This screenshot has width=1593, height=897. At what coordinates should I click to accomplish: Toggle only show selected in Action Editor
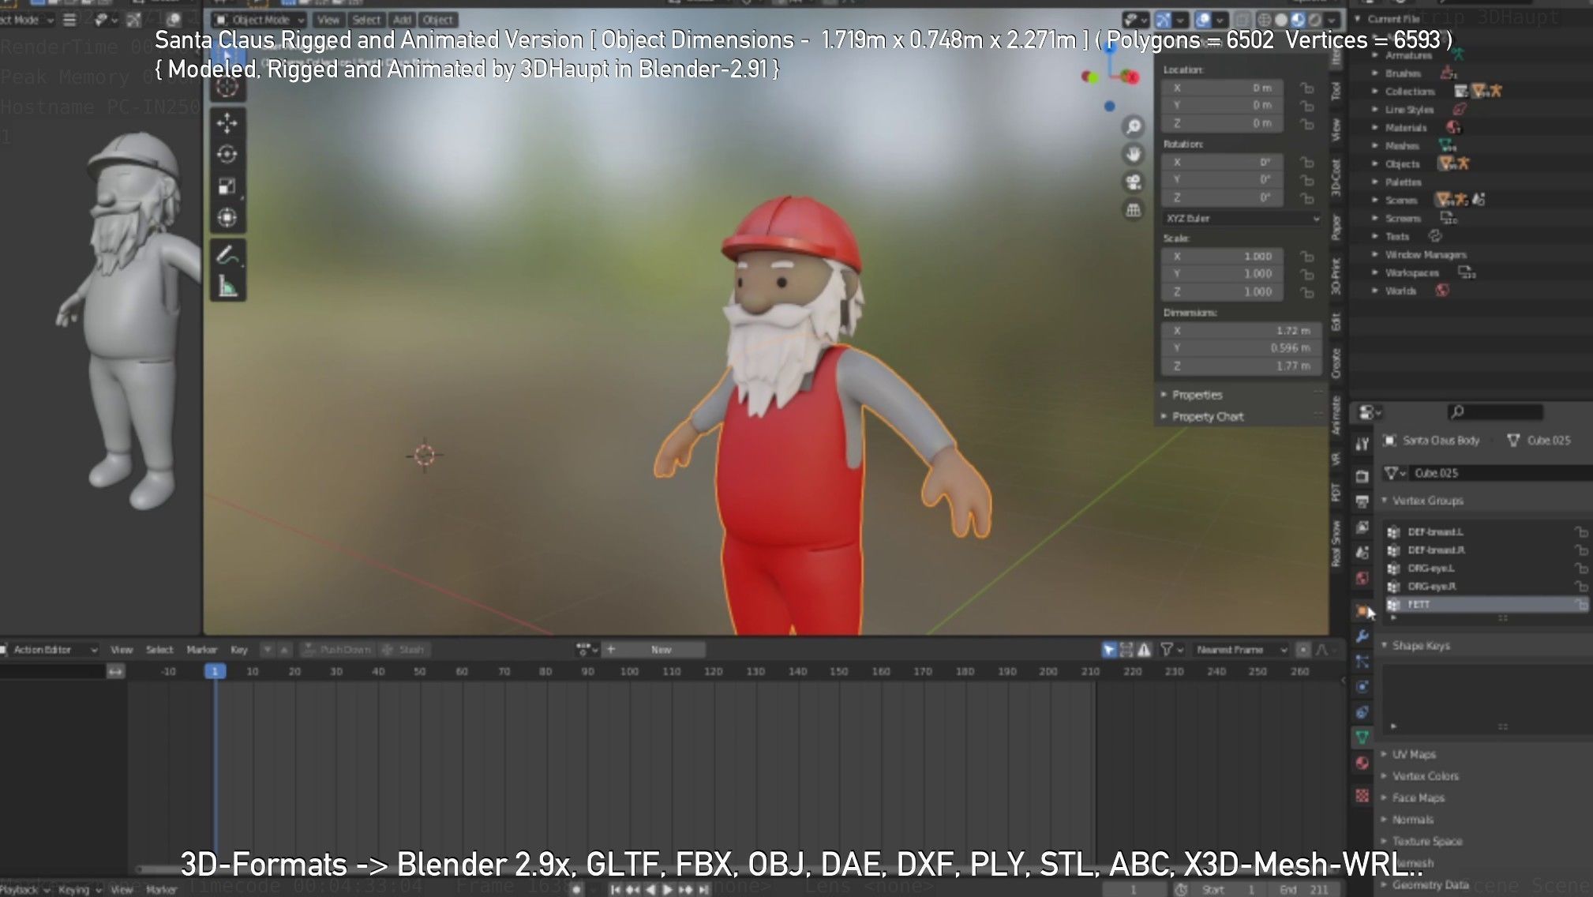(1109, 650)
